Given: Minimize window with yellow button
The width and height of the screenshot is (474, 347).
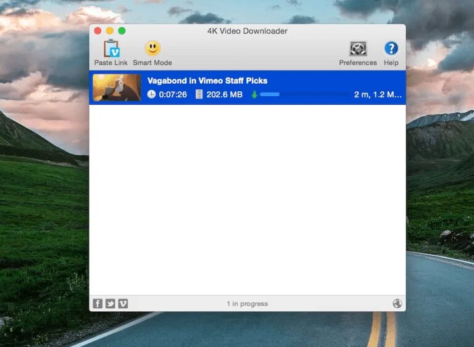Looking at the screenshot, I should pos(110,31).
